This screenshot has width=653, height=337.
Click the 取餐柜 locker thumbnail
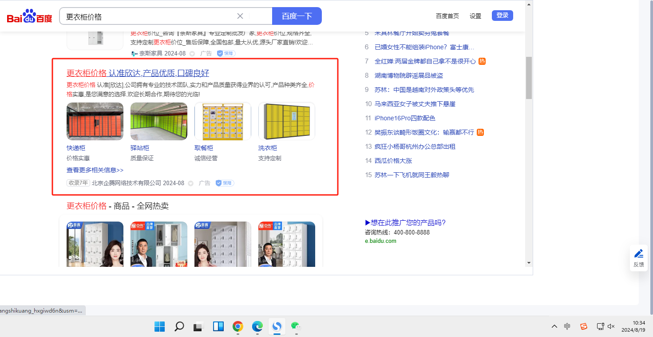coord(223,122)
